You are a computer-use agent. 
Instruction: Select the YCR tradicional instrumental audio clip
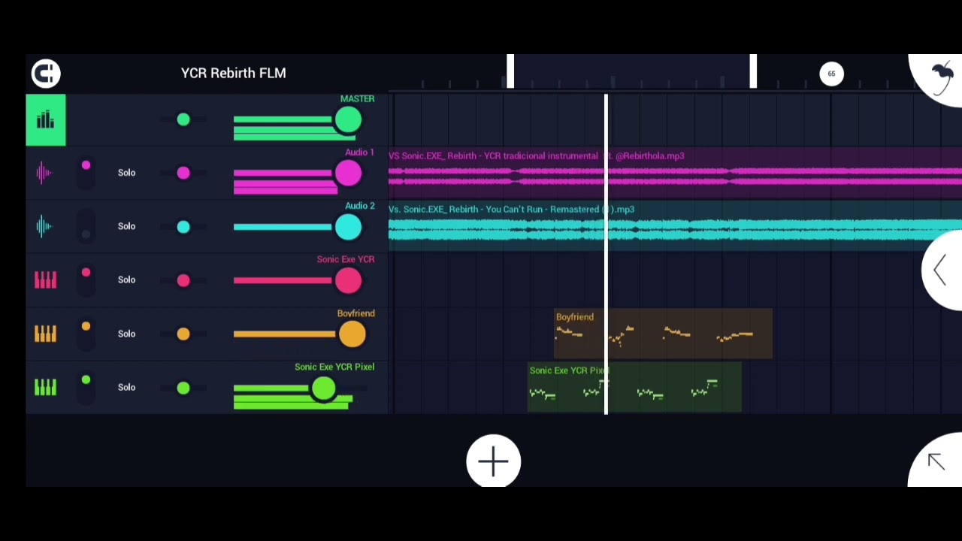[675, 174]
